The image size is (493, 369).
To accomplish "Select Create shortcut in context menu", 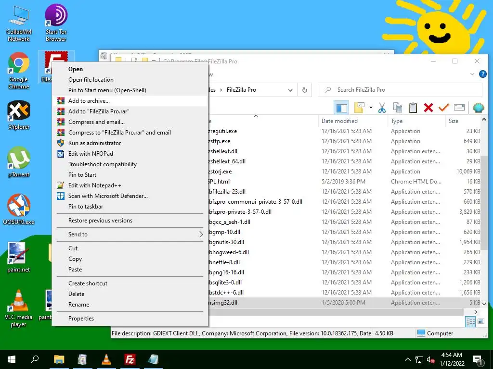I will (130, 283).
